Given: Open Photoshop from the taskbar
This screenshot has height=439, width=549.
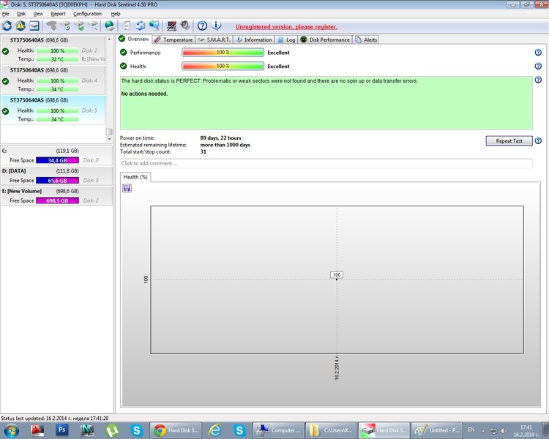Looking at the screenshot, I should click(62, 430).
